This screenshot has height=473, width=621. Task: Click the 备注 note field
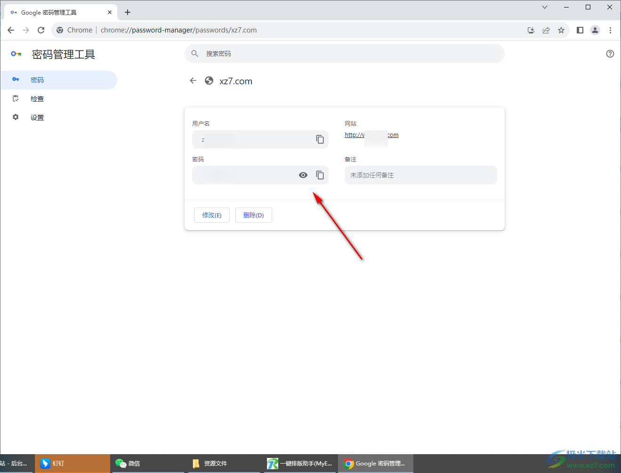(x=421, y=175)
